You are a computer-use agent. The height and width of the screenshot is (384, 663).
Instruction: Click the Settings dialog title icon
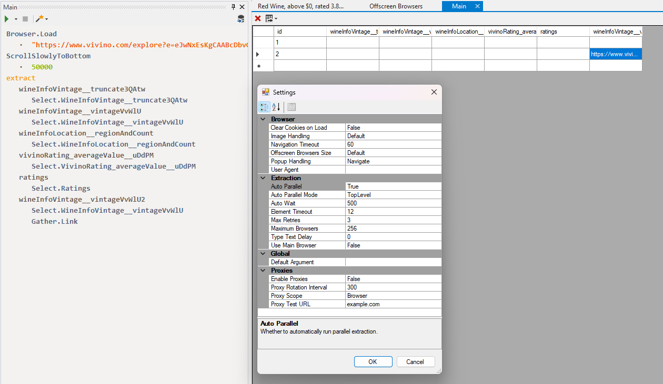tap(266, 92)
